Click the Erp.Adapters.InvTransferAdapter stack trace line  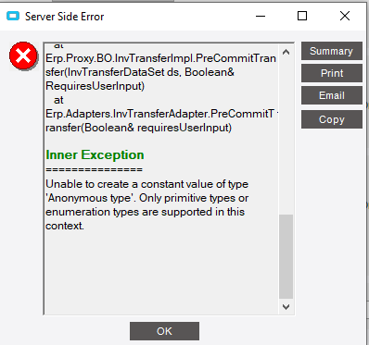[159, 120]
